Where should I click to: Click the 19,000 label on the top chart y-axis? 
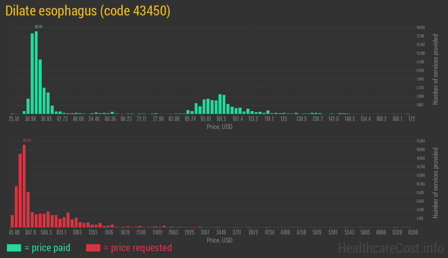(x=420, y=28)
